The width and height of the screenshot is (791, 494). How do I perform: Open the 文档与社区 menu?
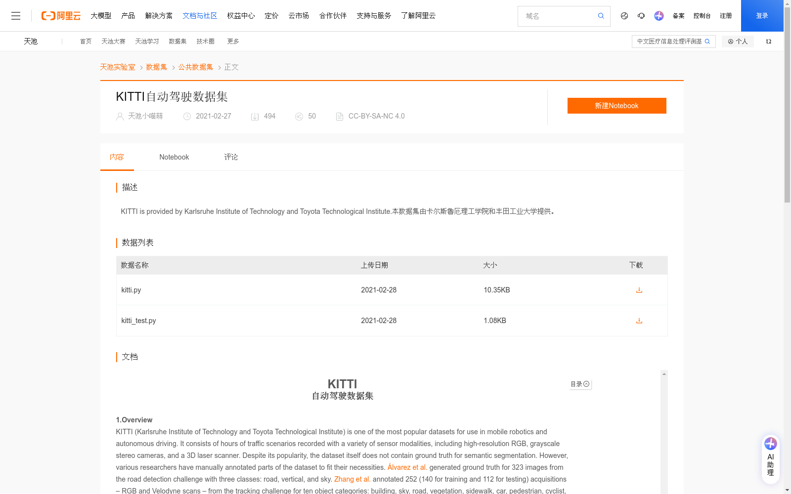[200, 16]
